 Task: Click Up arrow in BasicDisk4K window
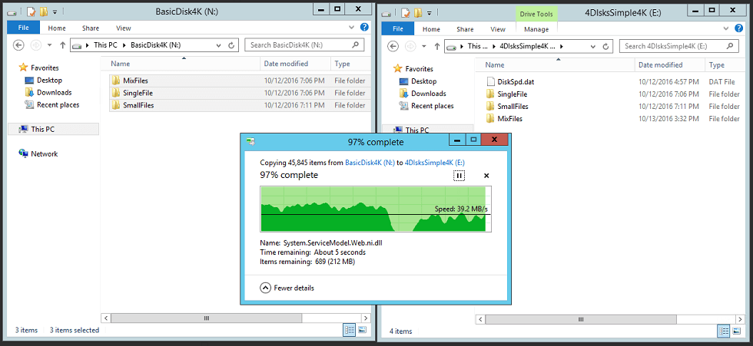(62, 46)
